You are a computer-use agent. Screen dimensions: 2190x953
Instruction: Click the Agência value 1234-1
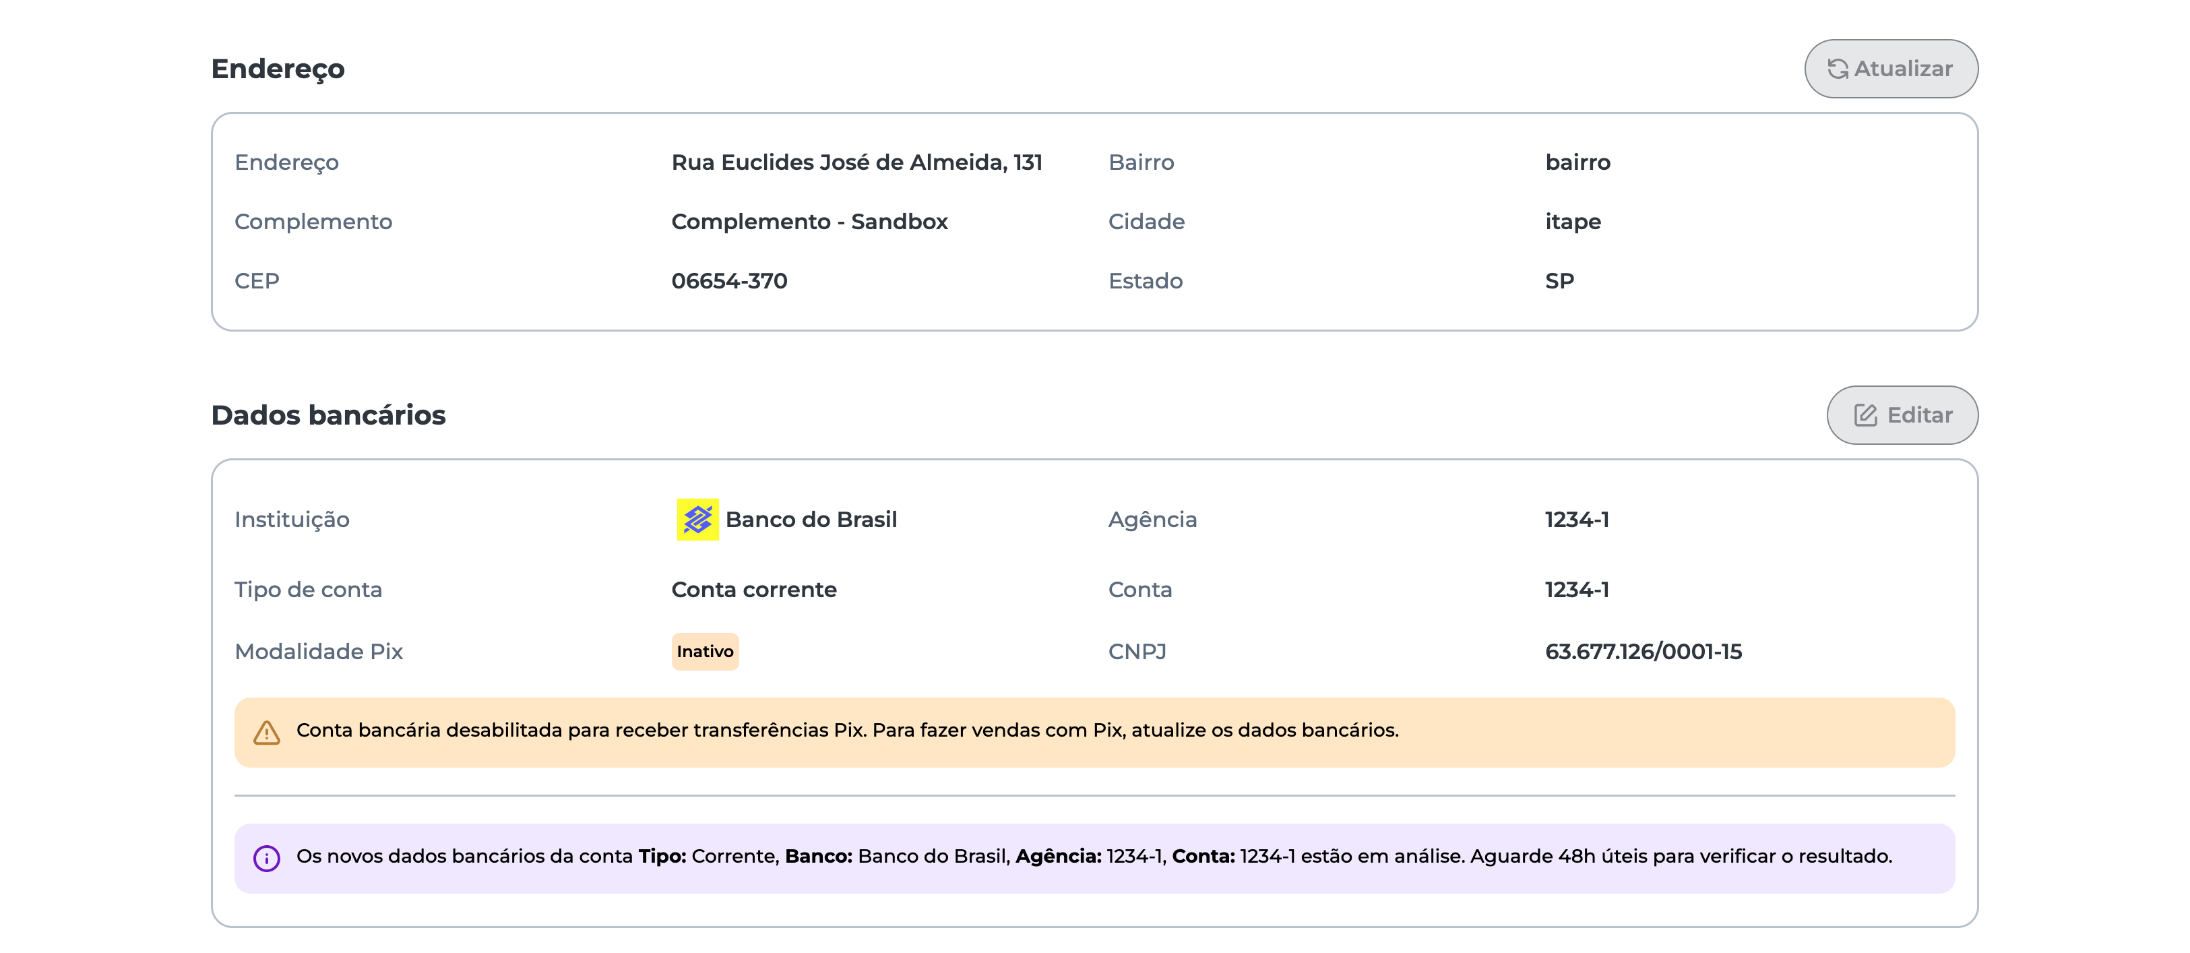[x=1576, y=520]
